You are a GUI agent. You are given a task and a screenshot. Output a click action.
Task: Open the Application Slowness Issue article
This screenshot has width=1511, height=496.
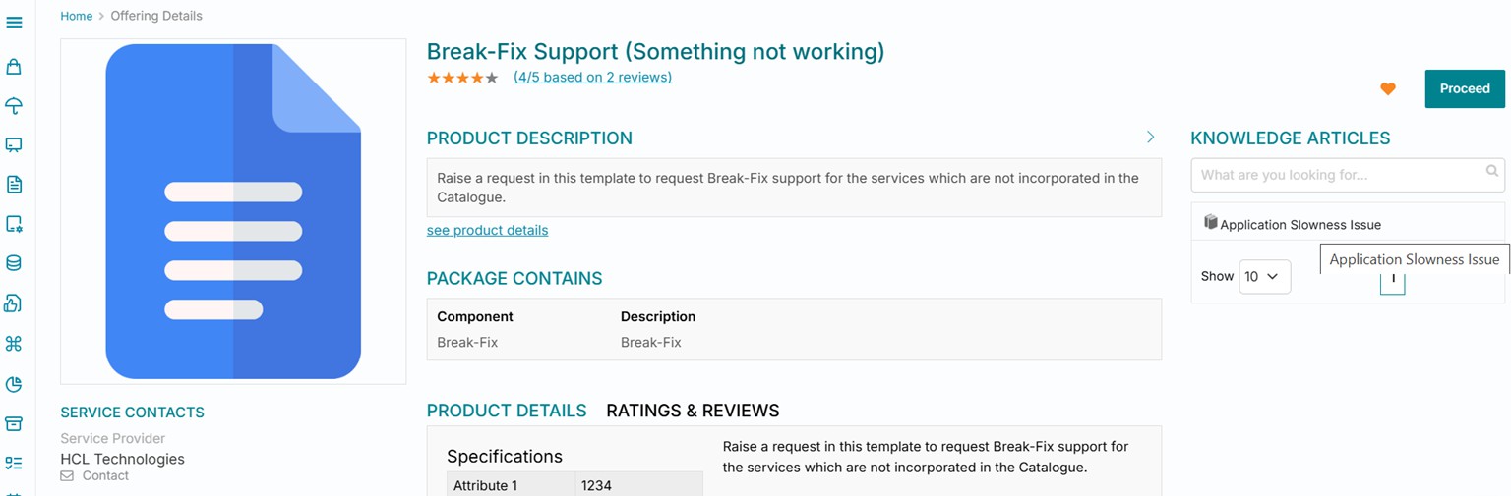tap(1299, 225)
